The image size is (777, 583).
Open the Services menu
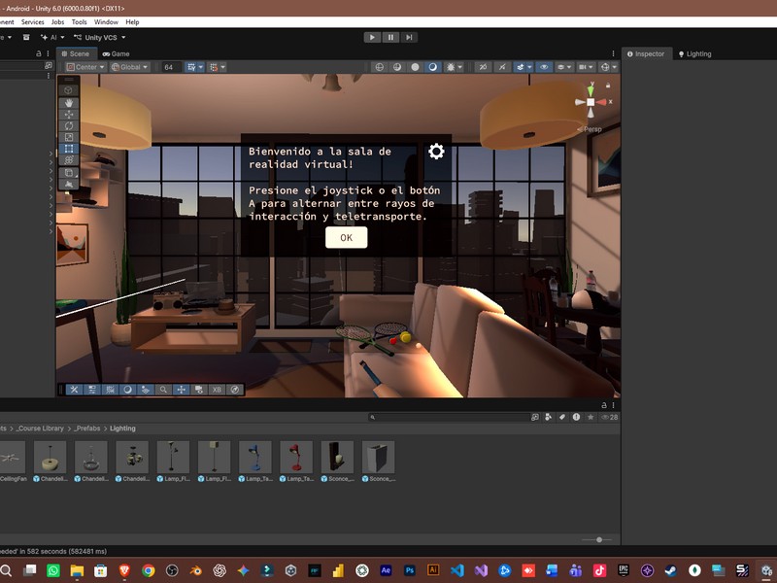click(x=33, y=21)
